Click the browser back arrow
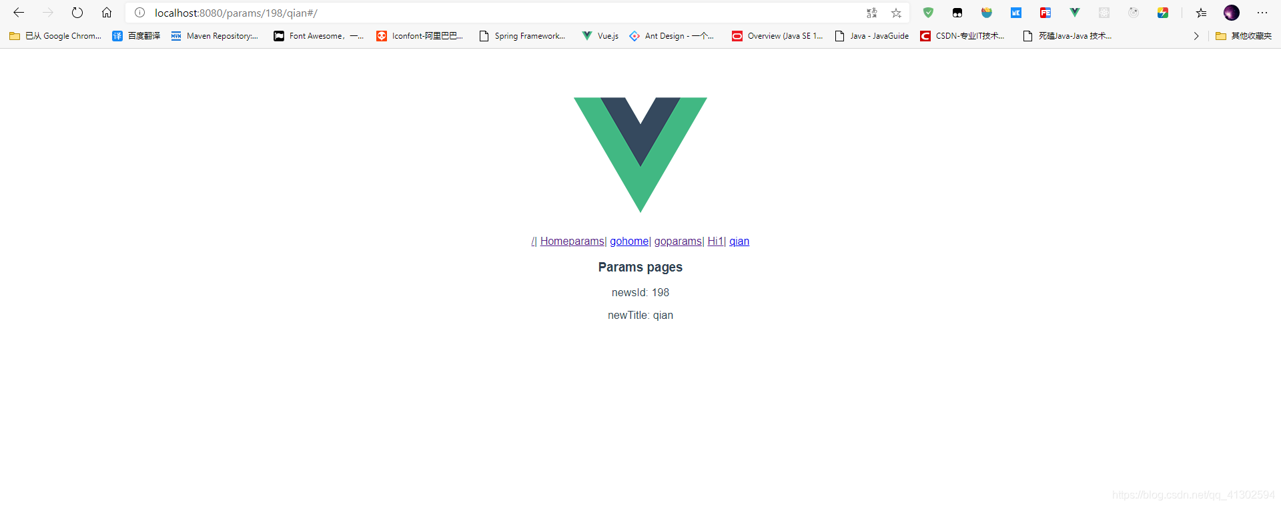This screenshot has height=507, width=1281. point(19,13)
